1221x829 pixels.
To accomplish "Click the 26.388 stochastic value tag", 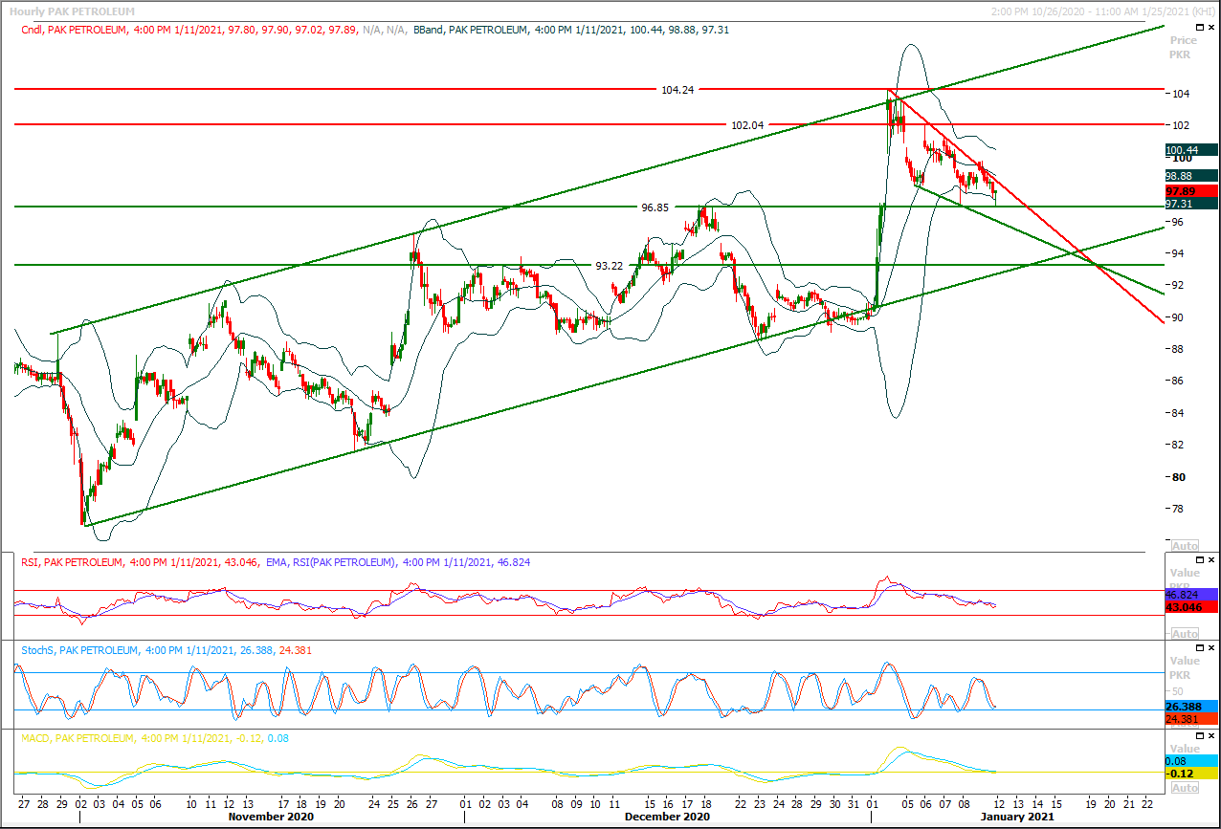I will click(x=1190, y=707).
